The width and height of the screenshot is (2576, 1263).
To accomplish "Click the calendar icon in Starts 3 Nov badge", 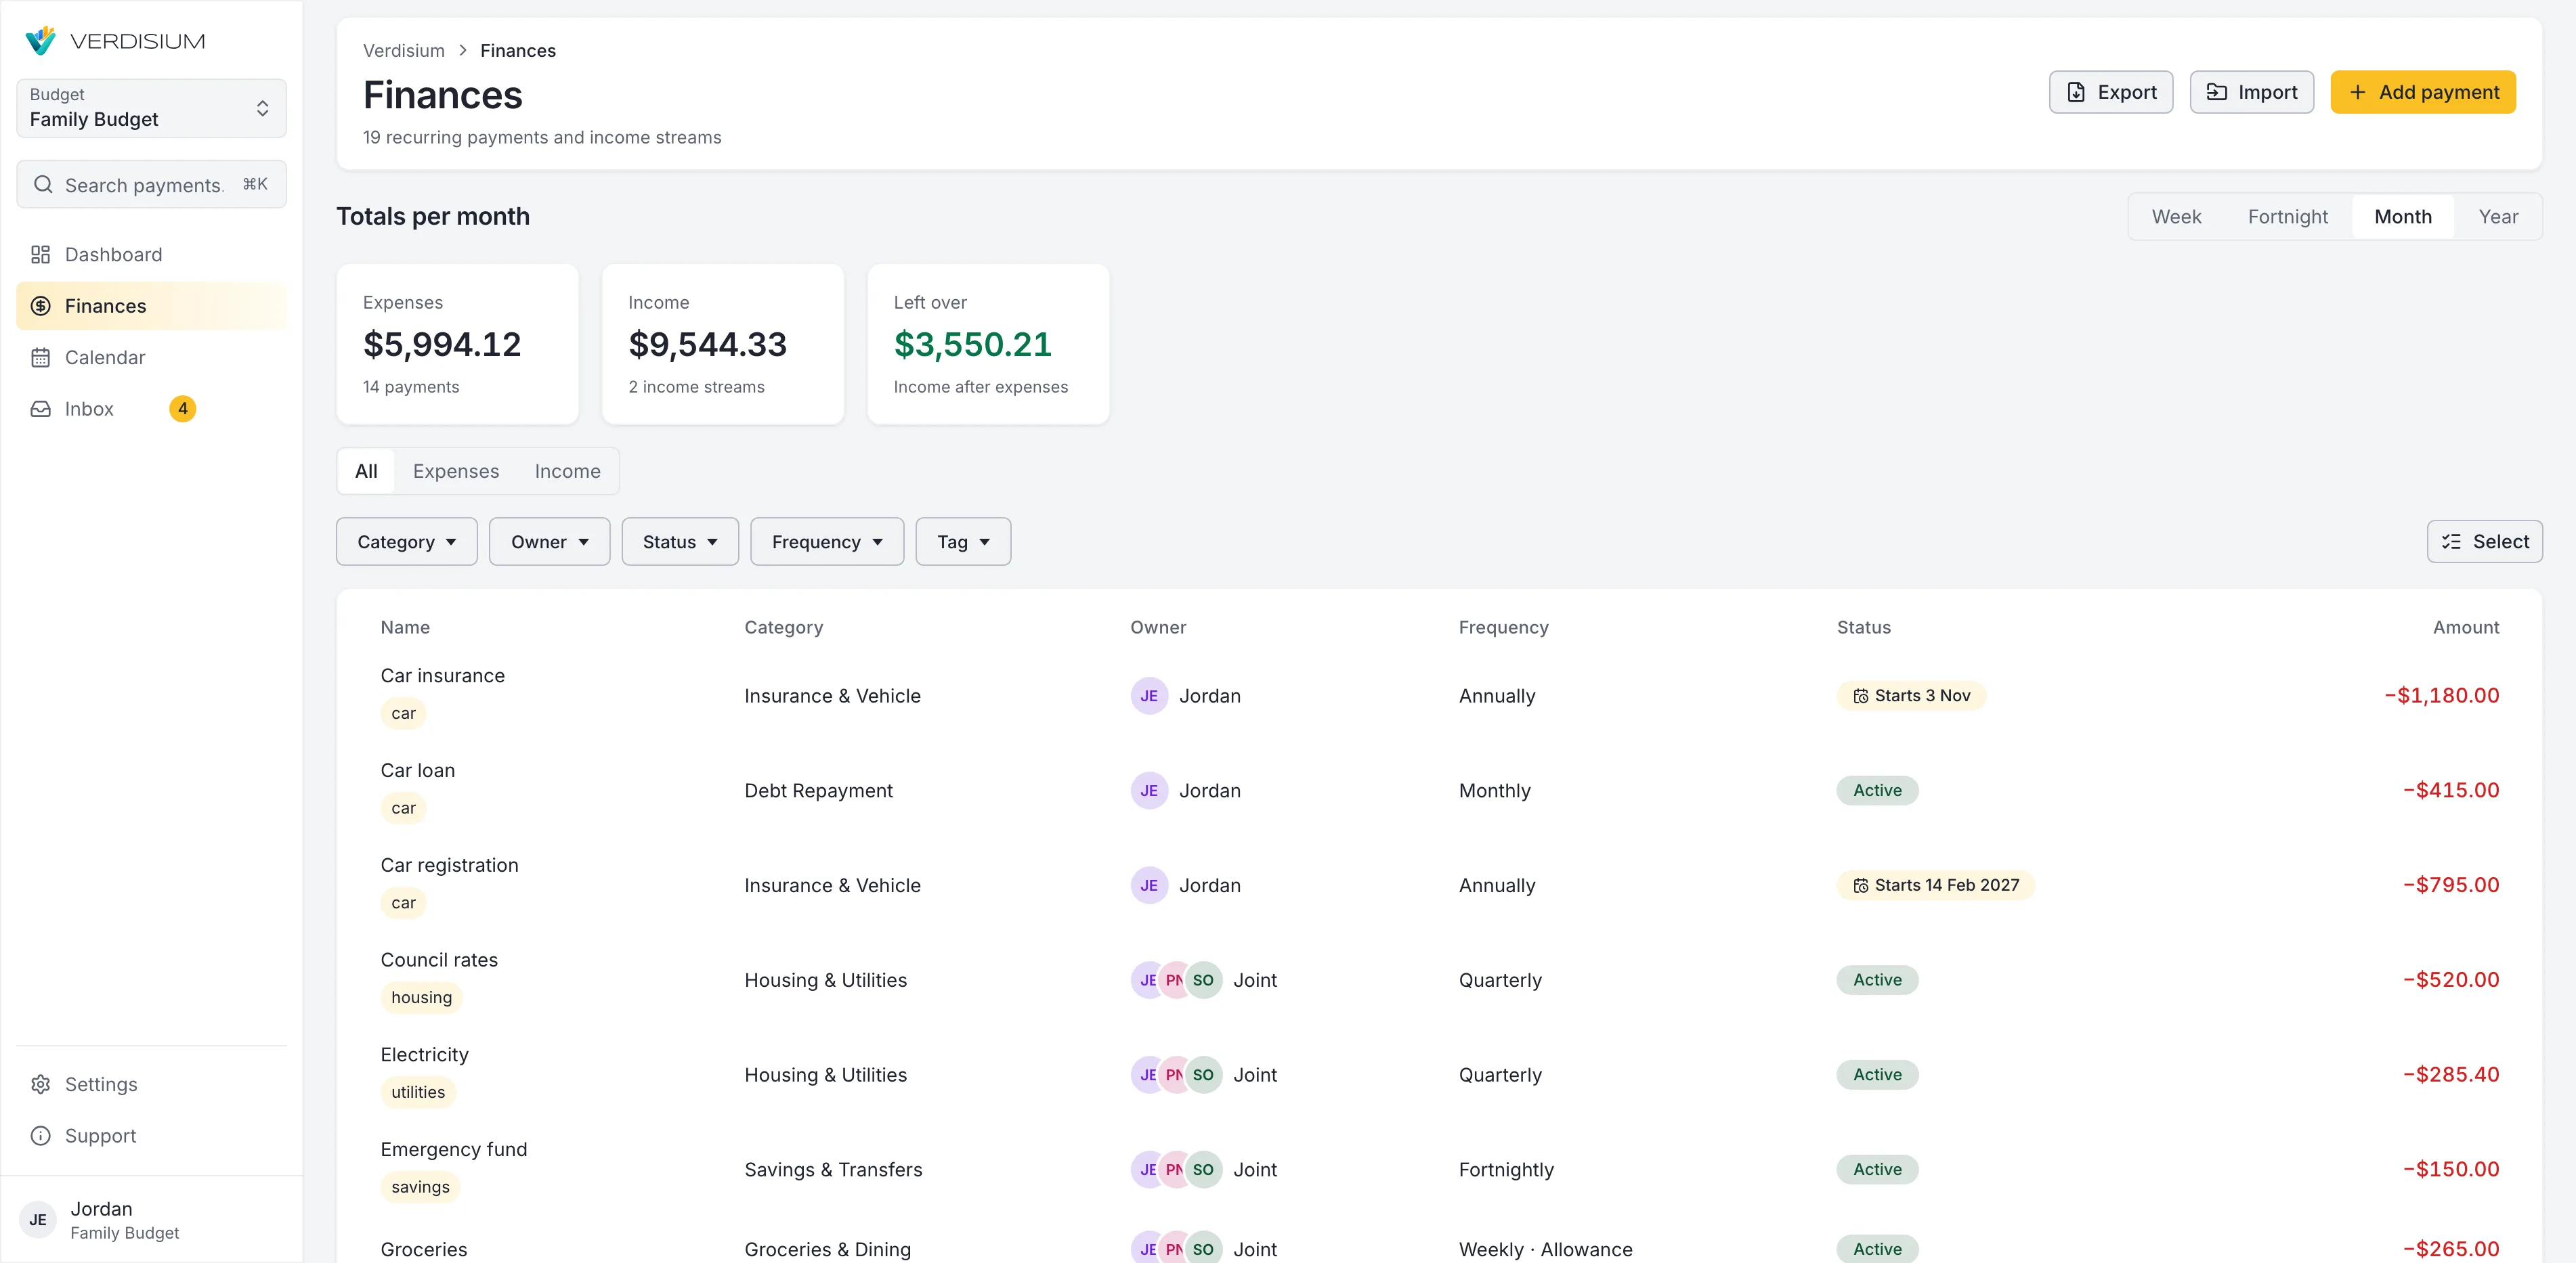I will point(1860,695).
